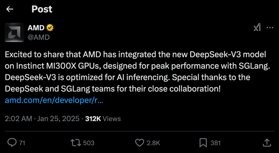Click AMD's profile avatar
The width and height of the screenshot is (279, 153).
14,32
